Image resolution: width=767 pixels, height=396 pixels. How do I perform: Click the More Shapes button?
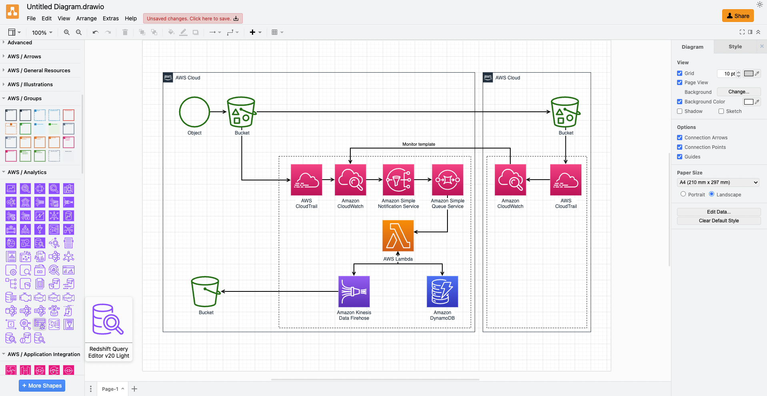pyautogui.click(x=42, y=386)
